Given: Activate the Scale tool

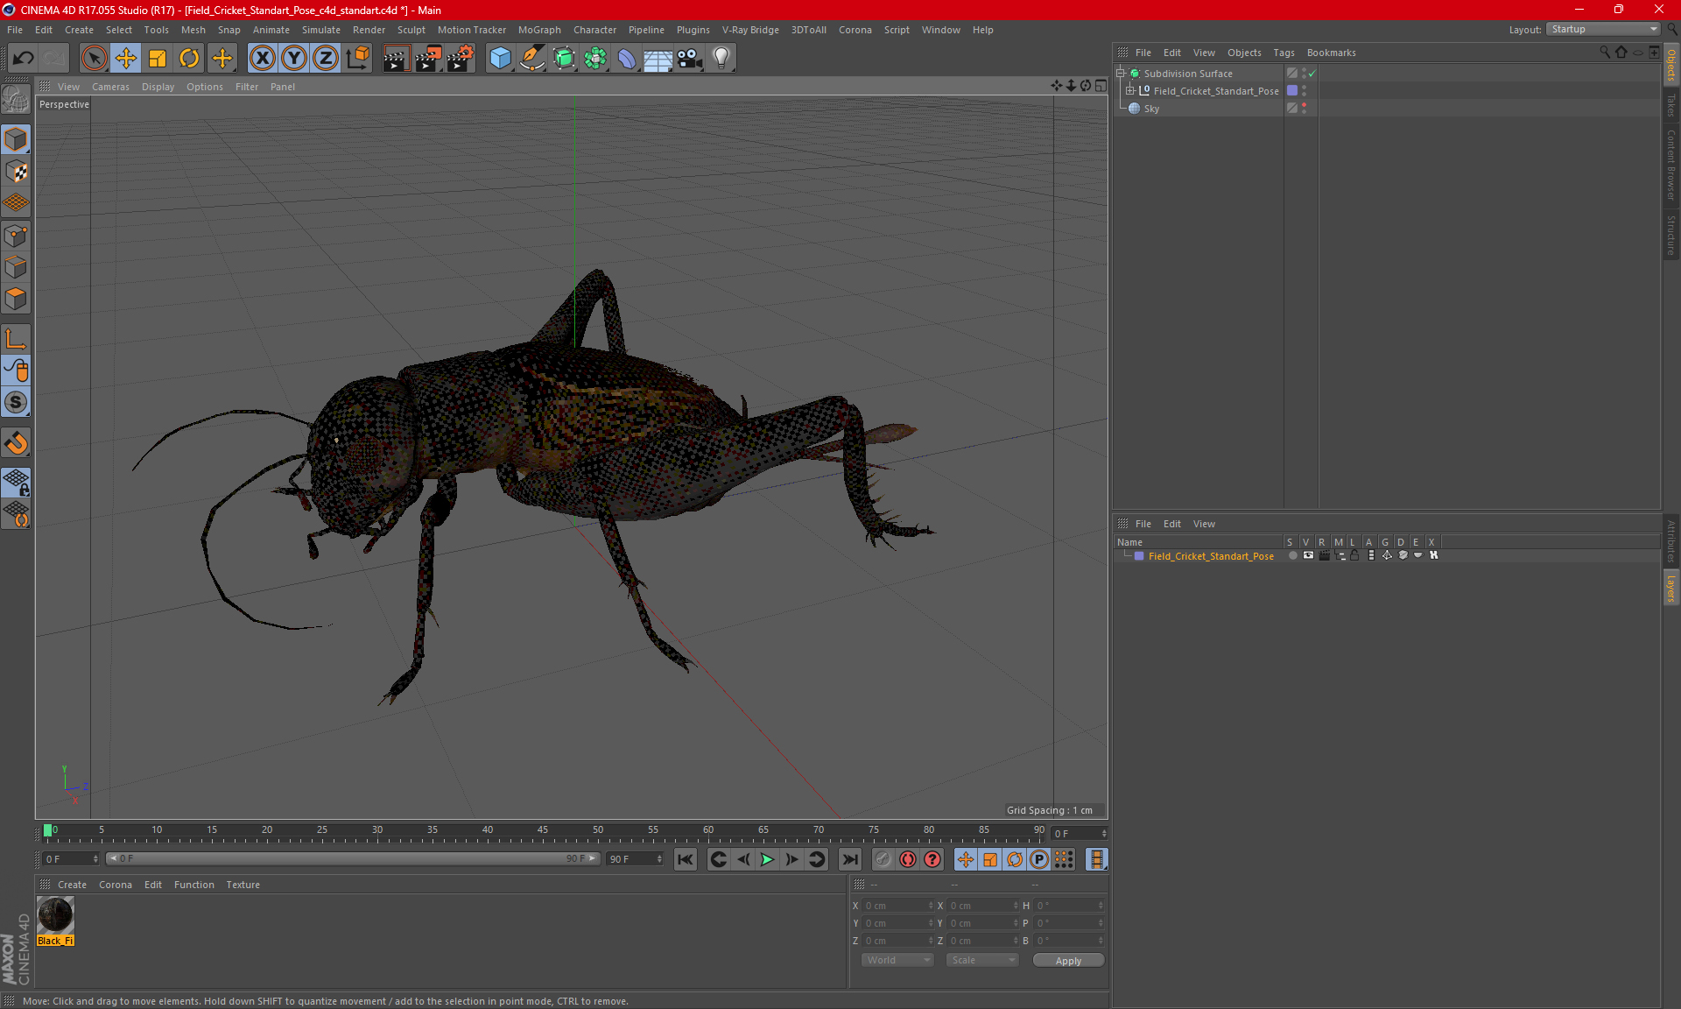Looking at the screenshot, I should [158, 58].
